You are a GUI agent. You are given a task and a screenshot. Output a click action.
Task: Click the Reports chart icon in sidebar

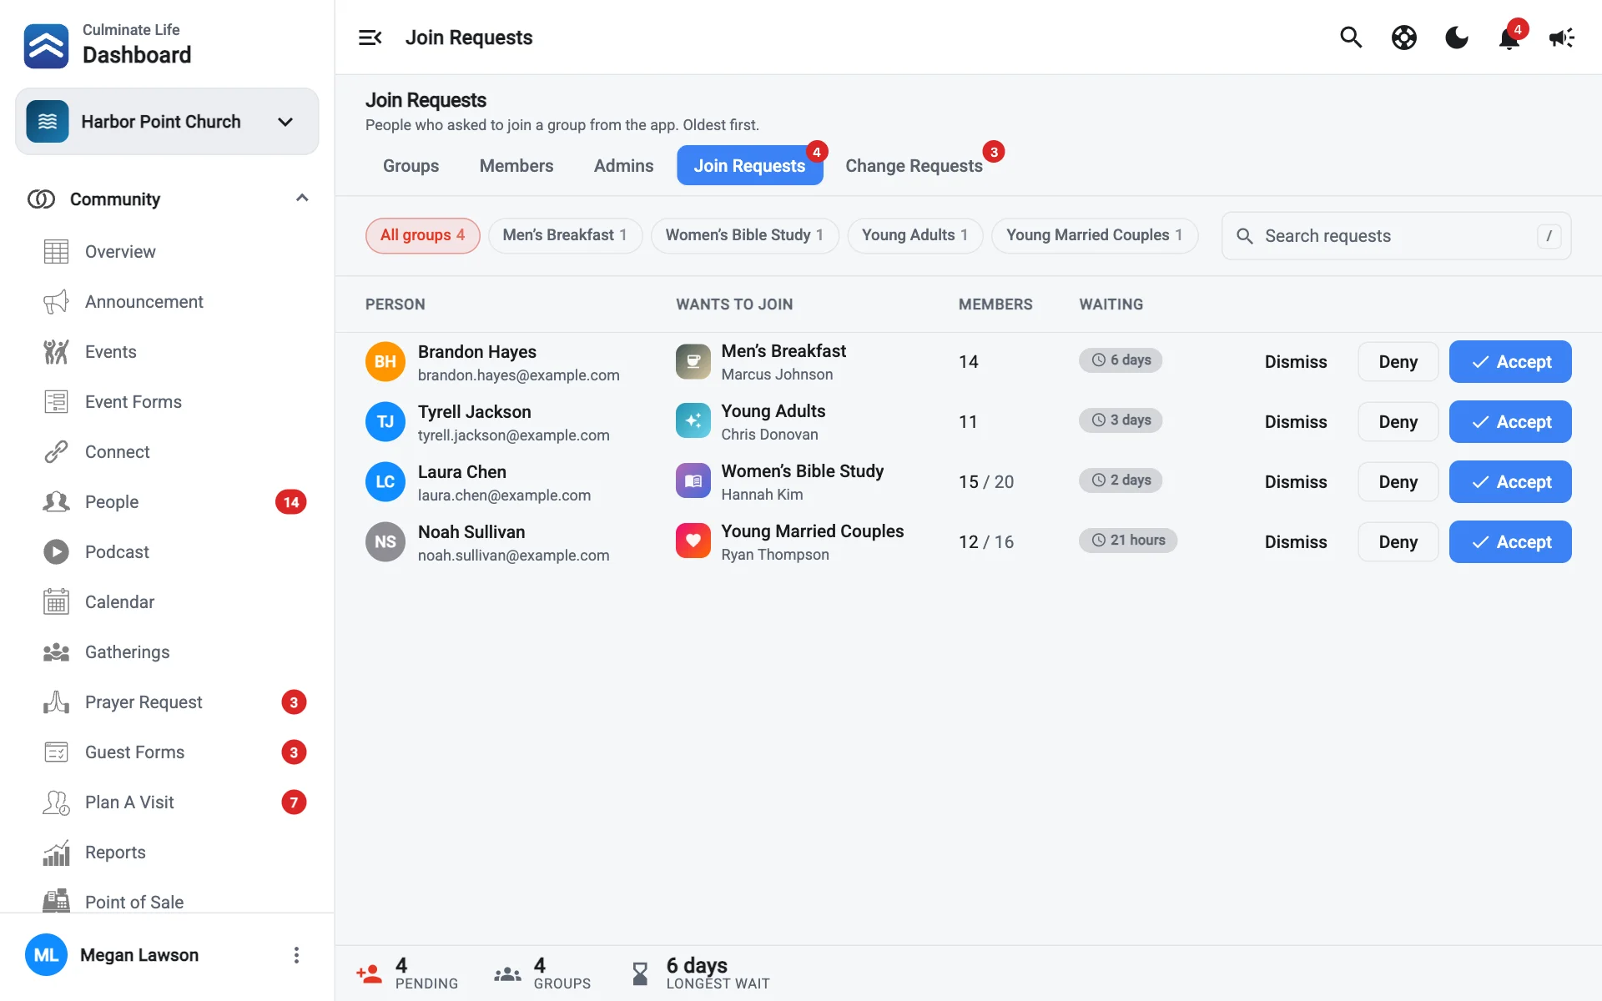56,853
